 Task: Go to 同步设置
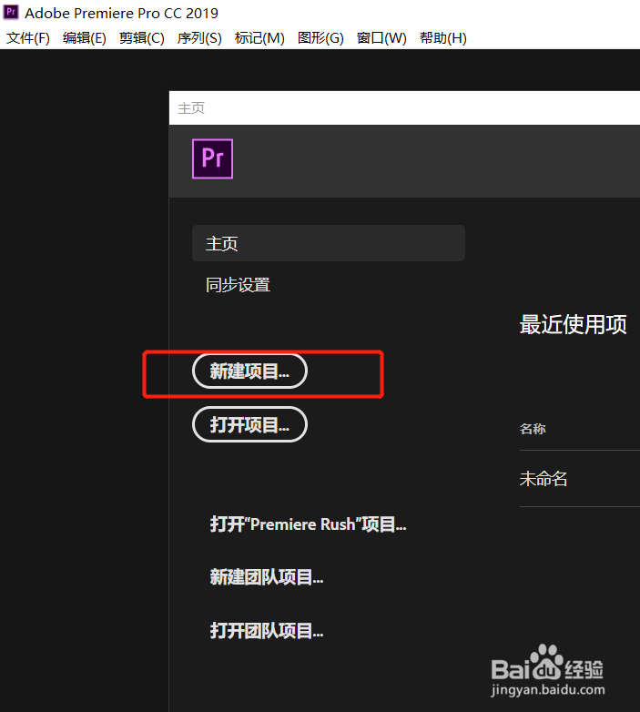coord(238,285)
